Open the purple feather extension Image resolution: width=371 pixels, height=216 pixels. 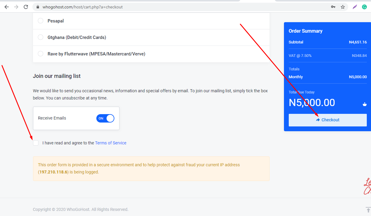coord(355,7)
